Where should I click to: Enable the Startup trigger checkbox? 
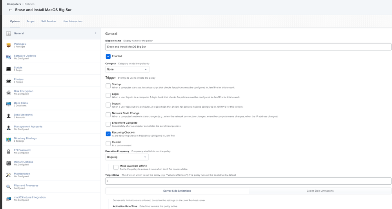(108, 86)
